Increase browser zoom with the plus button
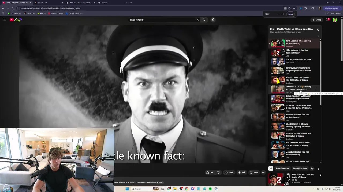 (x=283, y=14)
